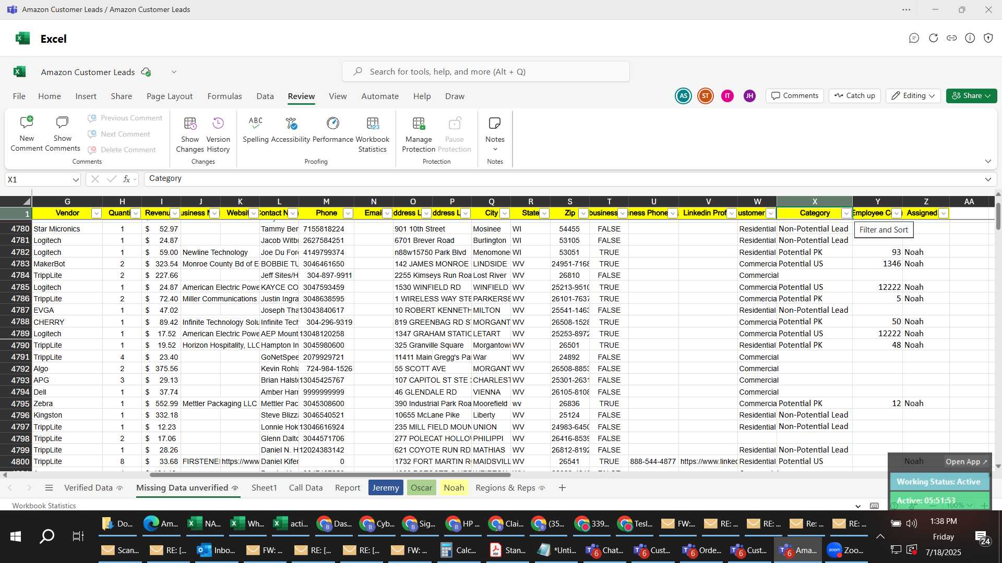Open the Notes menu

pos(495,134)
